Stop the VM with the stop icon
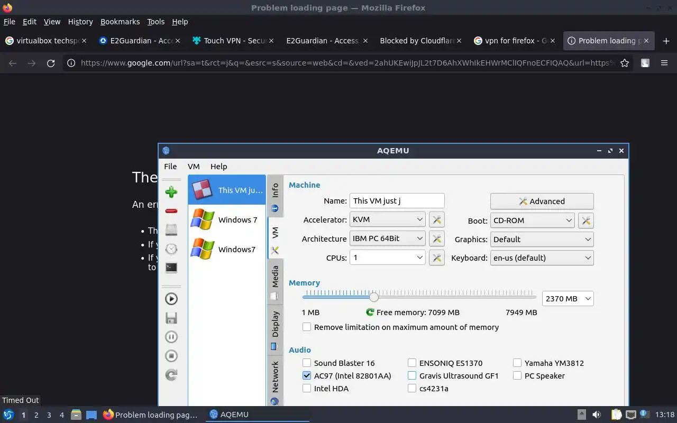 point(171,356)
